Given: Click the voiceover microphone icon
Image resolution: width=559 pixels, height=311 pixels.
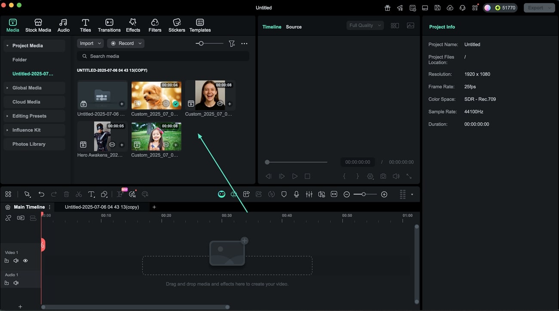Looking at the screenshot, I should [296, 194].
